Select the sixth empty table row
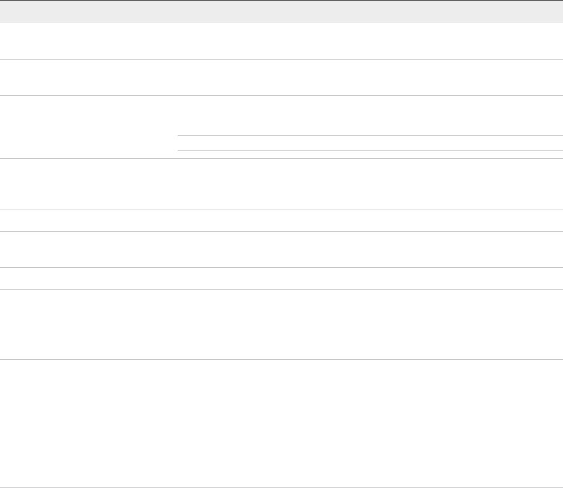563x488 pixels. coord(281,249)
